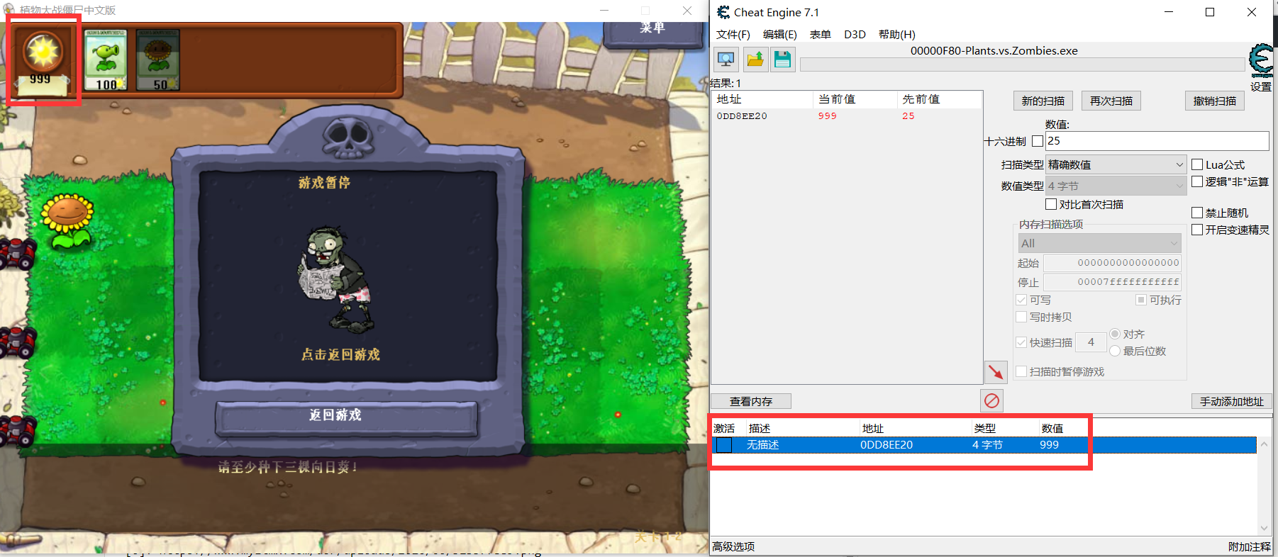The height and width of the screenshot is (557, 1278).
Task: Click 返回游戏 button in game
Action: tap(347, 418)
